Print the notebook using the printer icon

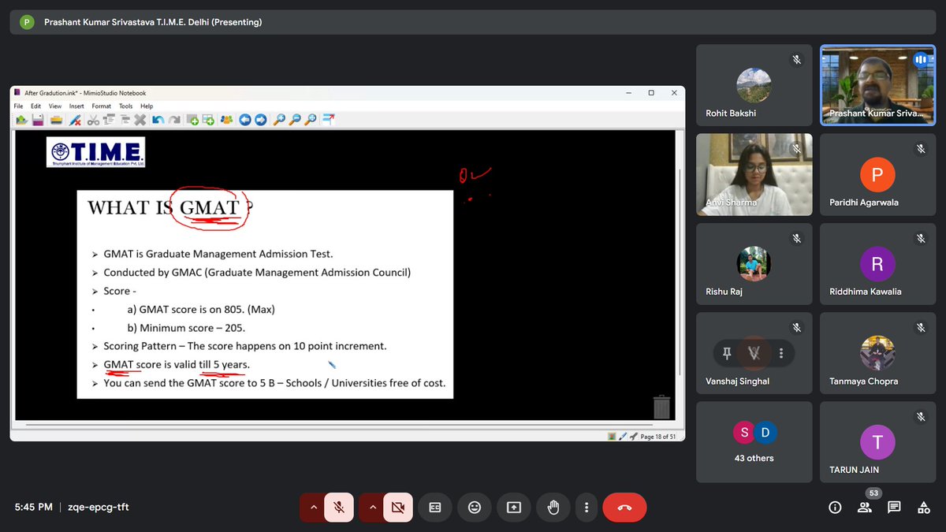(56, 120)
